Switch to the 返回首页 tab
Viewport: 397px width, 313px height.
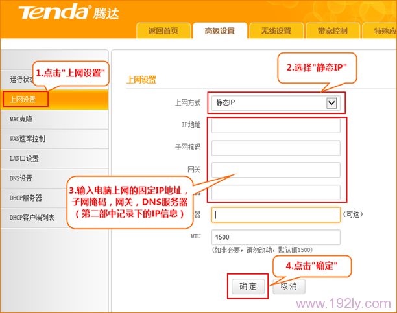pos(163,30)
